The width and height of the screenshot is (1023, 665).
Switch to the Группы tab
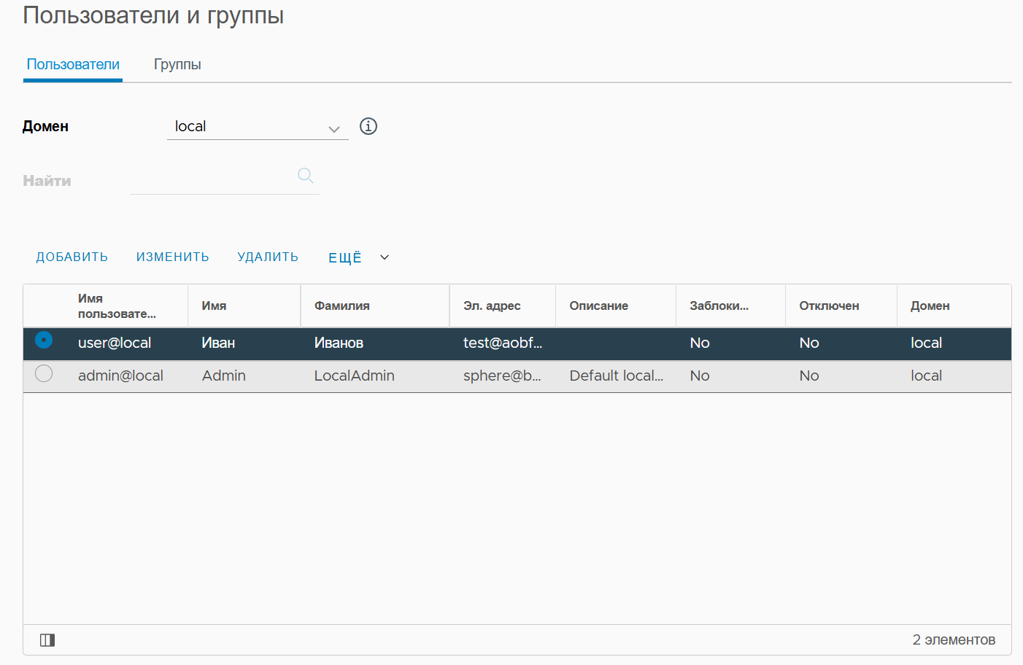(177, 65)
